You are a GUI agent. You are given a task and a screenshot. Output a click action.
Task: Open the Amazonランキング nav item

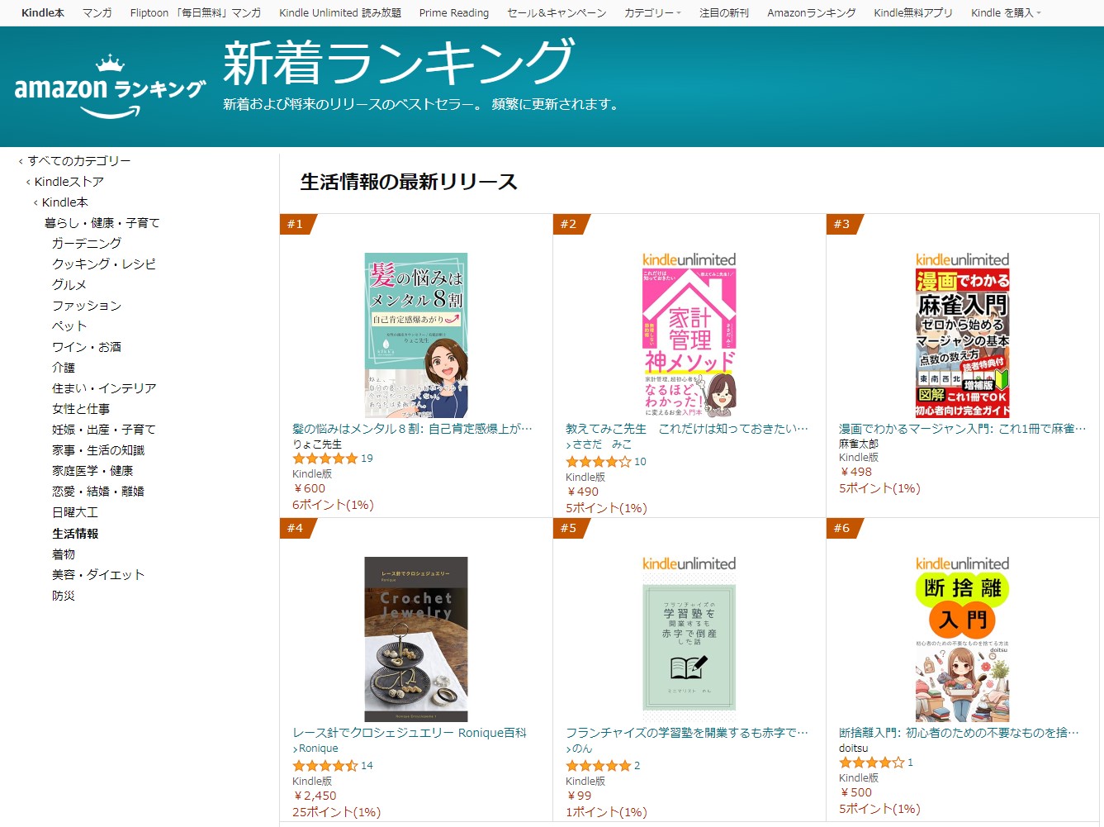point(811,13)
